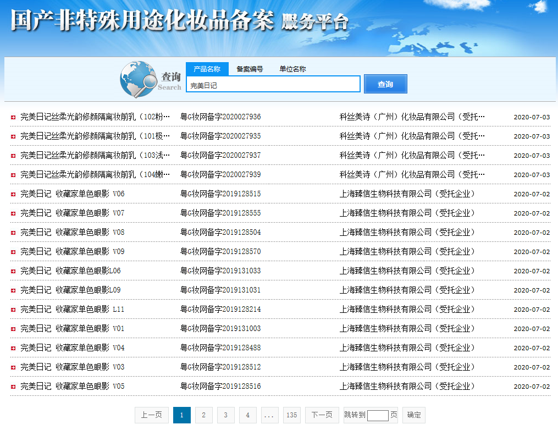The height and width of the screenshot is (430, 558).
Task: Click record number 粤G妆网备字2019128515
Action: [x=220, y=194]
